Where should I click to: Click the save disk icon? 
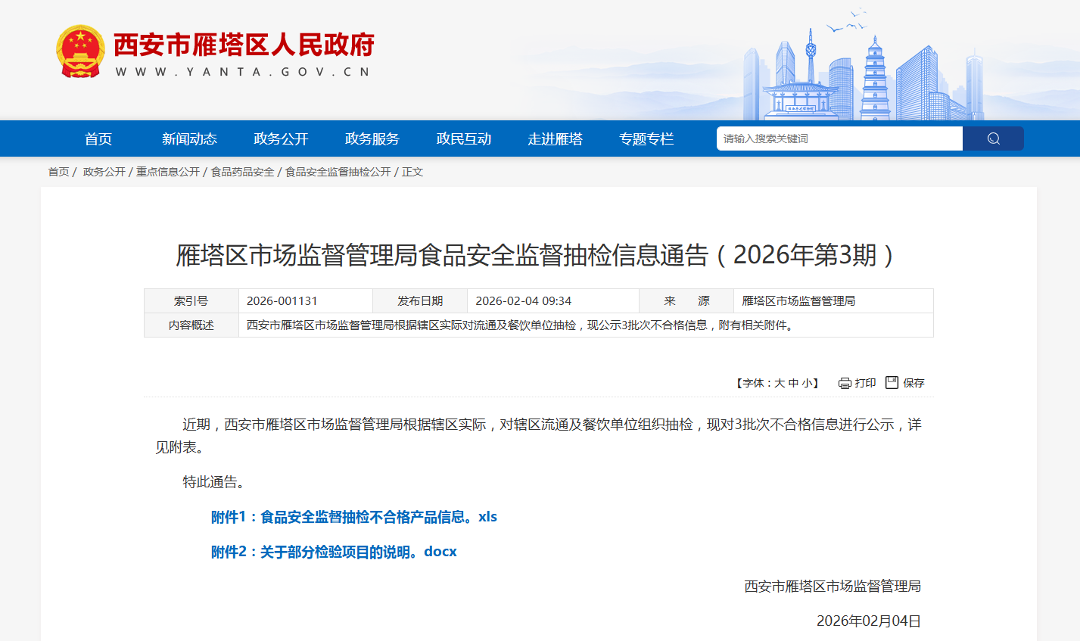click(x=892, y=383)
